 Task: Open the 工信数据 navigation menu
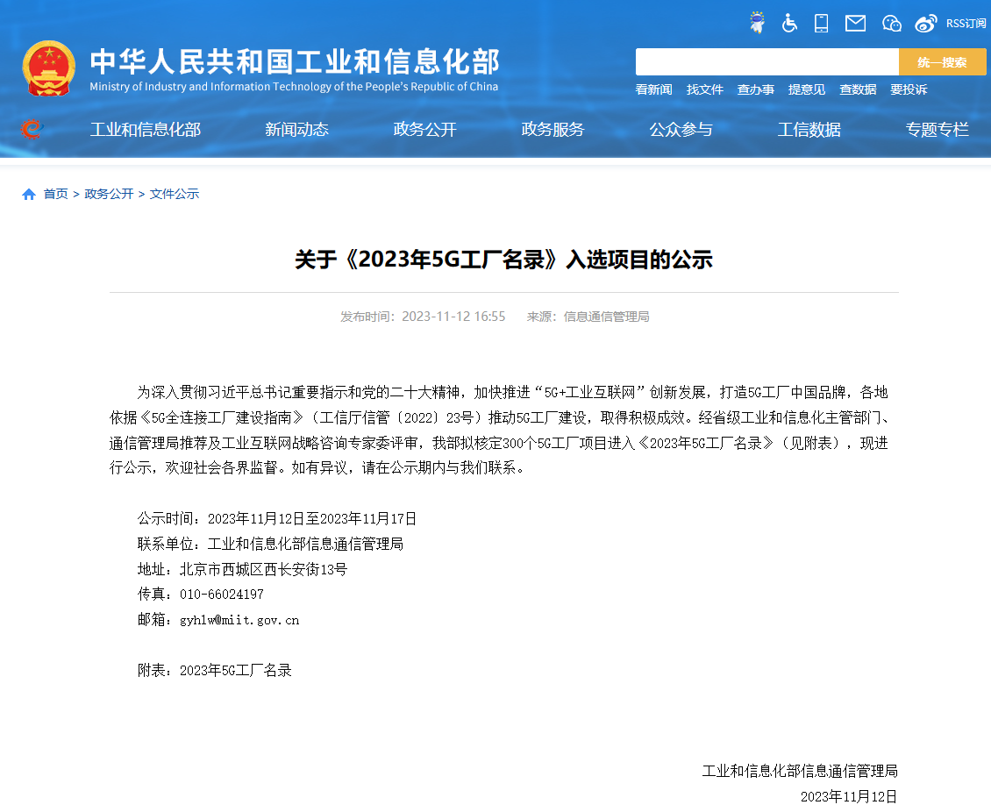[809, 130]
